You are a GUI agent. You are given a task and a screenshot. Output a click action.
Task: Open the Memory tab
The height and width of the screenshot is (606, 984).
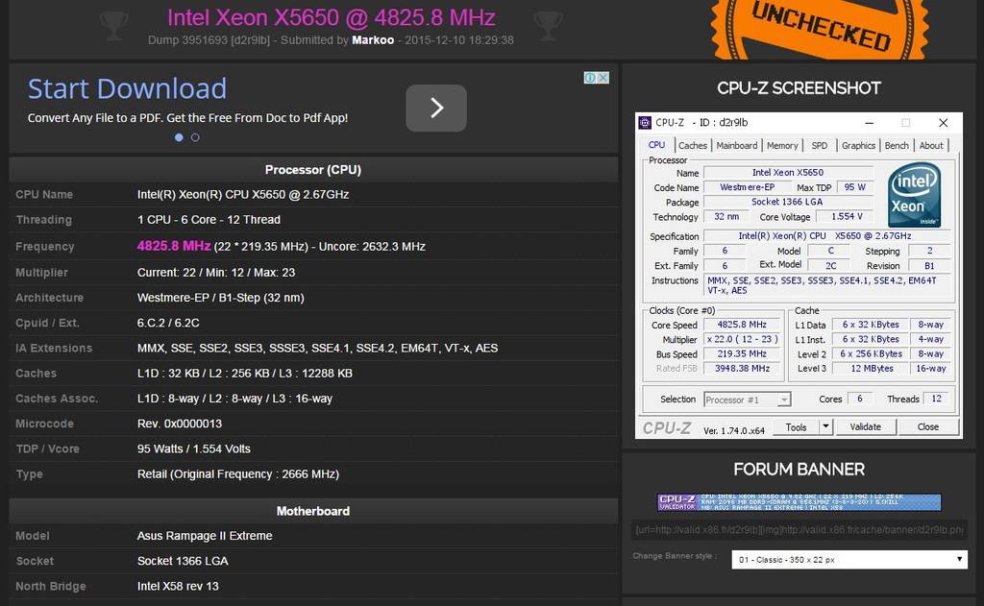[782, 146]
